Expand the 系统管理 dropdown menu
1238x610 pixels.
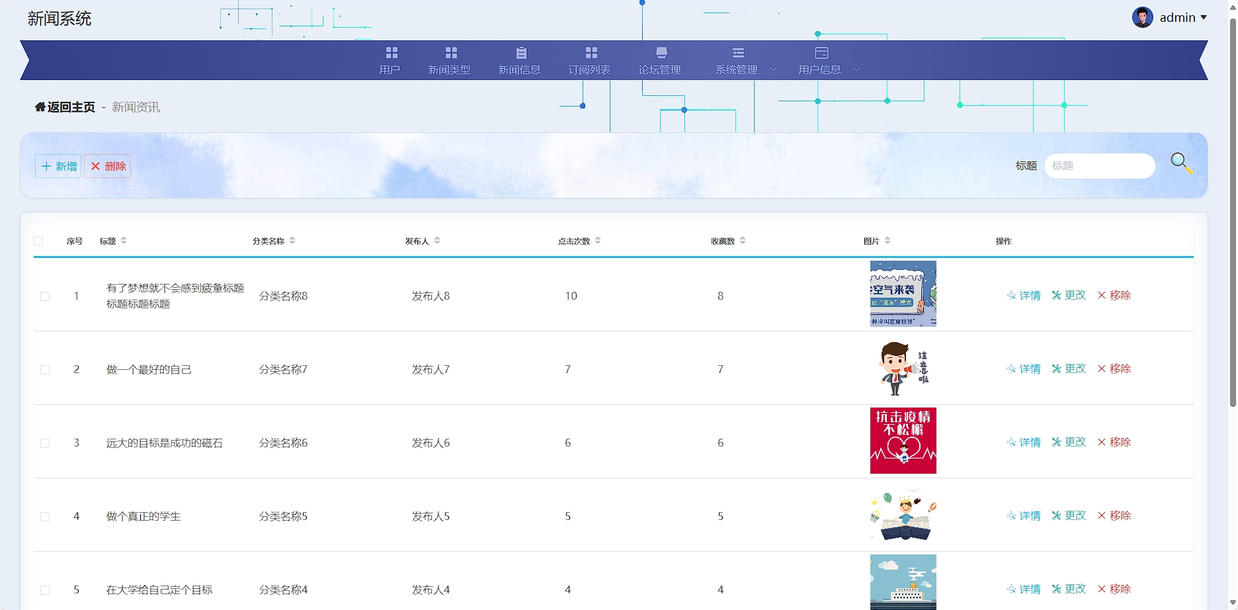(773, 69)
